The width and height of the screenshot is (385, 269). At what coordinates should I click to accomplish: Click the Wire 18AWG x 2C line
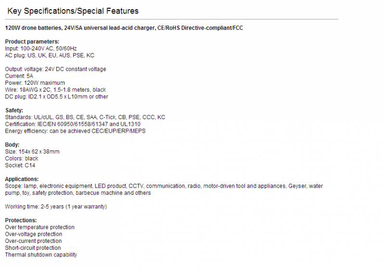(55, 90)
